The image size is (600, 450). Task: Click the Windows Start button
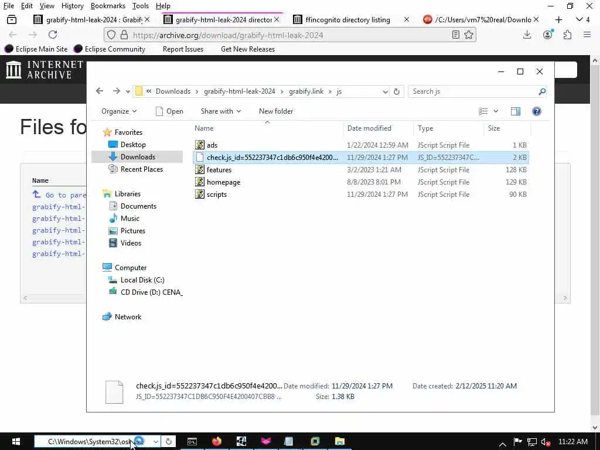[x=16, y=441]
